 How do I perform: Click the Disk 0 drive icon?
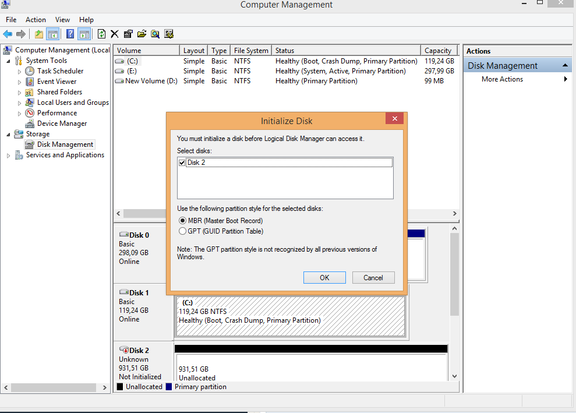124,234
